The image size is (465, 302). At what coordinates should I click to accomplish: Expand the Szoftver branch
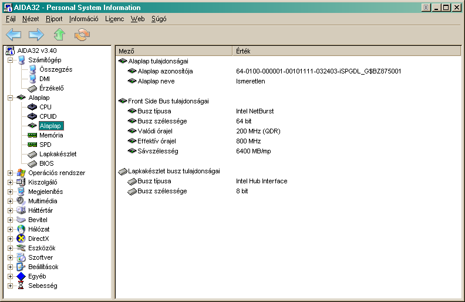(x=10, y=257)
